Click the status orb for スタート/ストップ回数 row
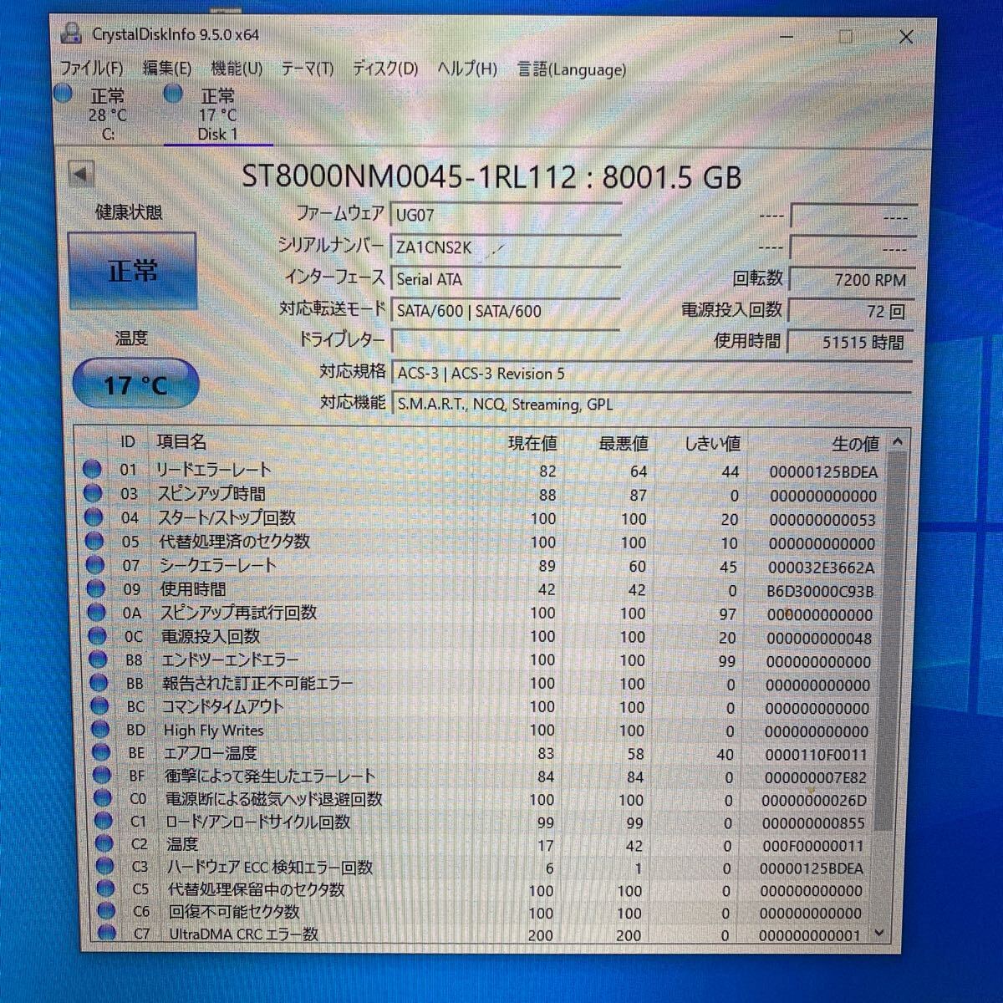 coord(94,517)
